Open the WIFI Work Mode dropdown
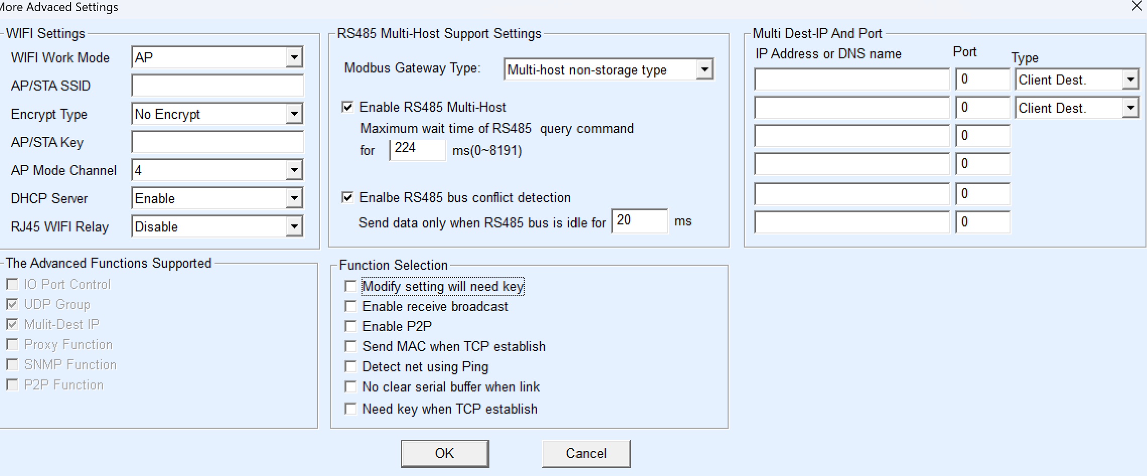This screenshot has height=476, width=1147. [294, 57]
